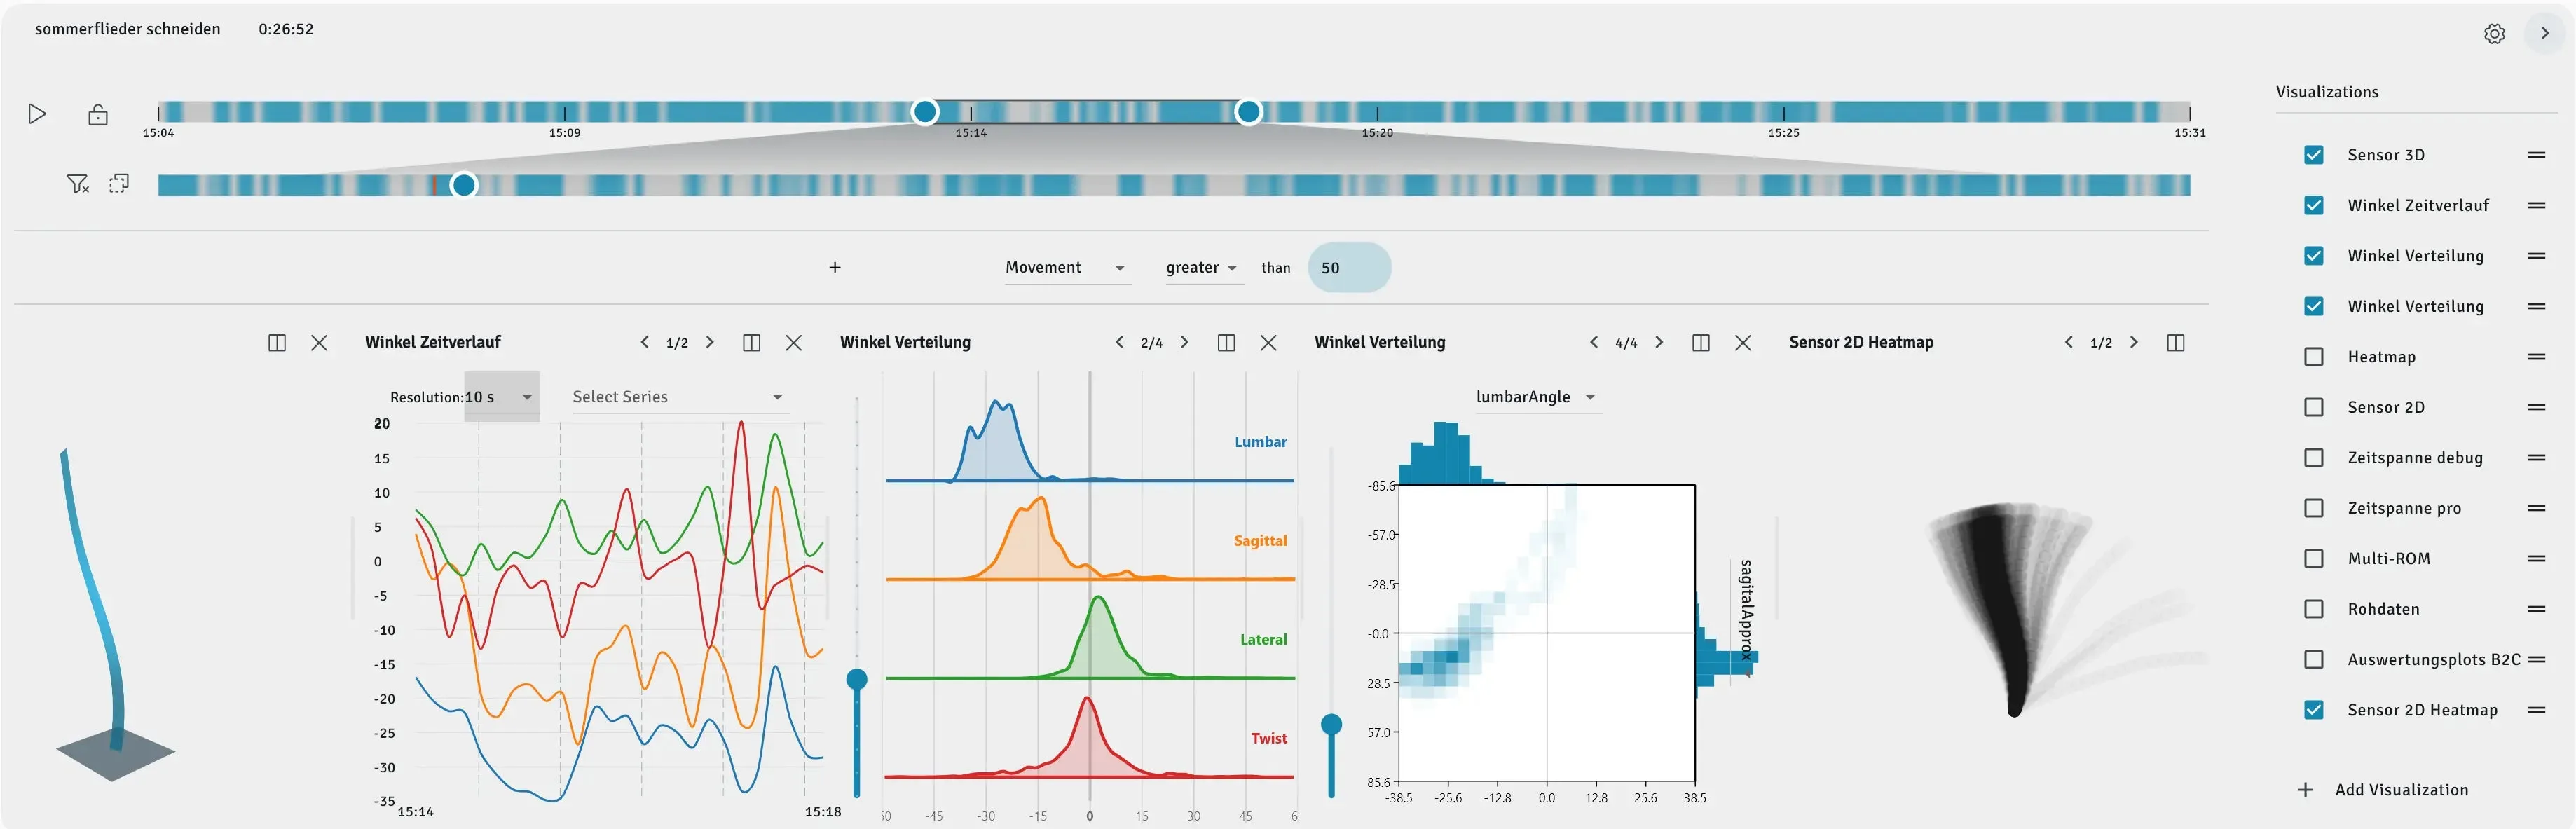This screenshot has height=829, width=2576.
Task: Open the Movement filter dropdown
Action: (x=1067, y=268)
